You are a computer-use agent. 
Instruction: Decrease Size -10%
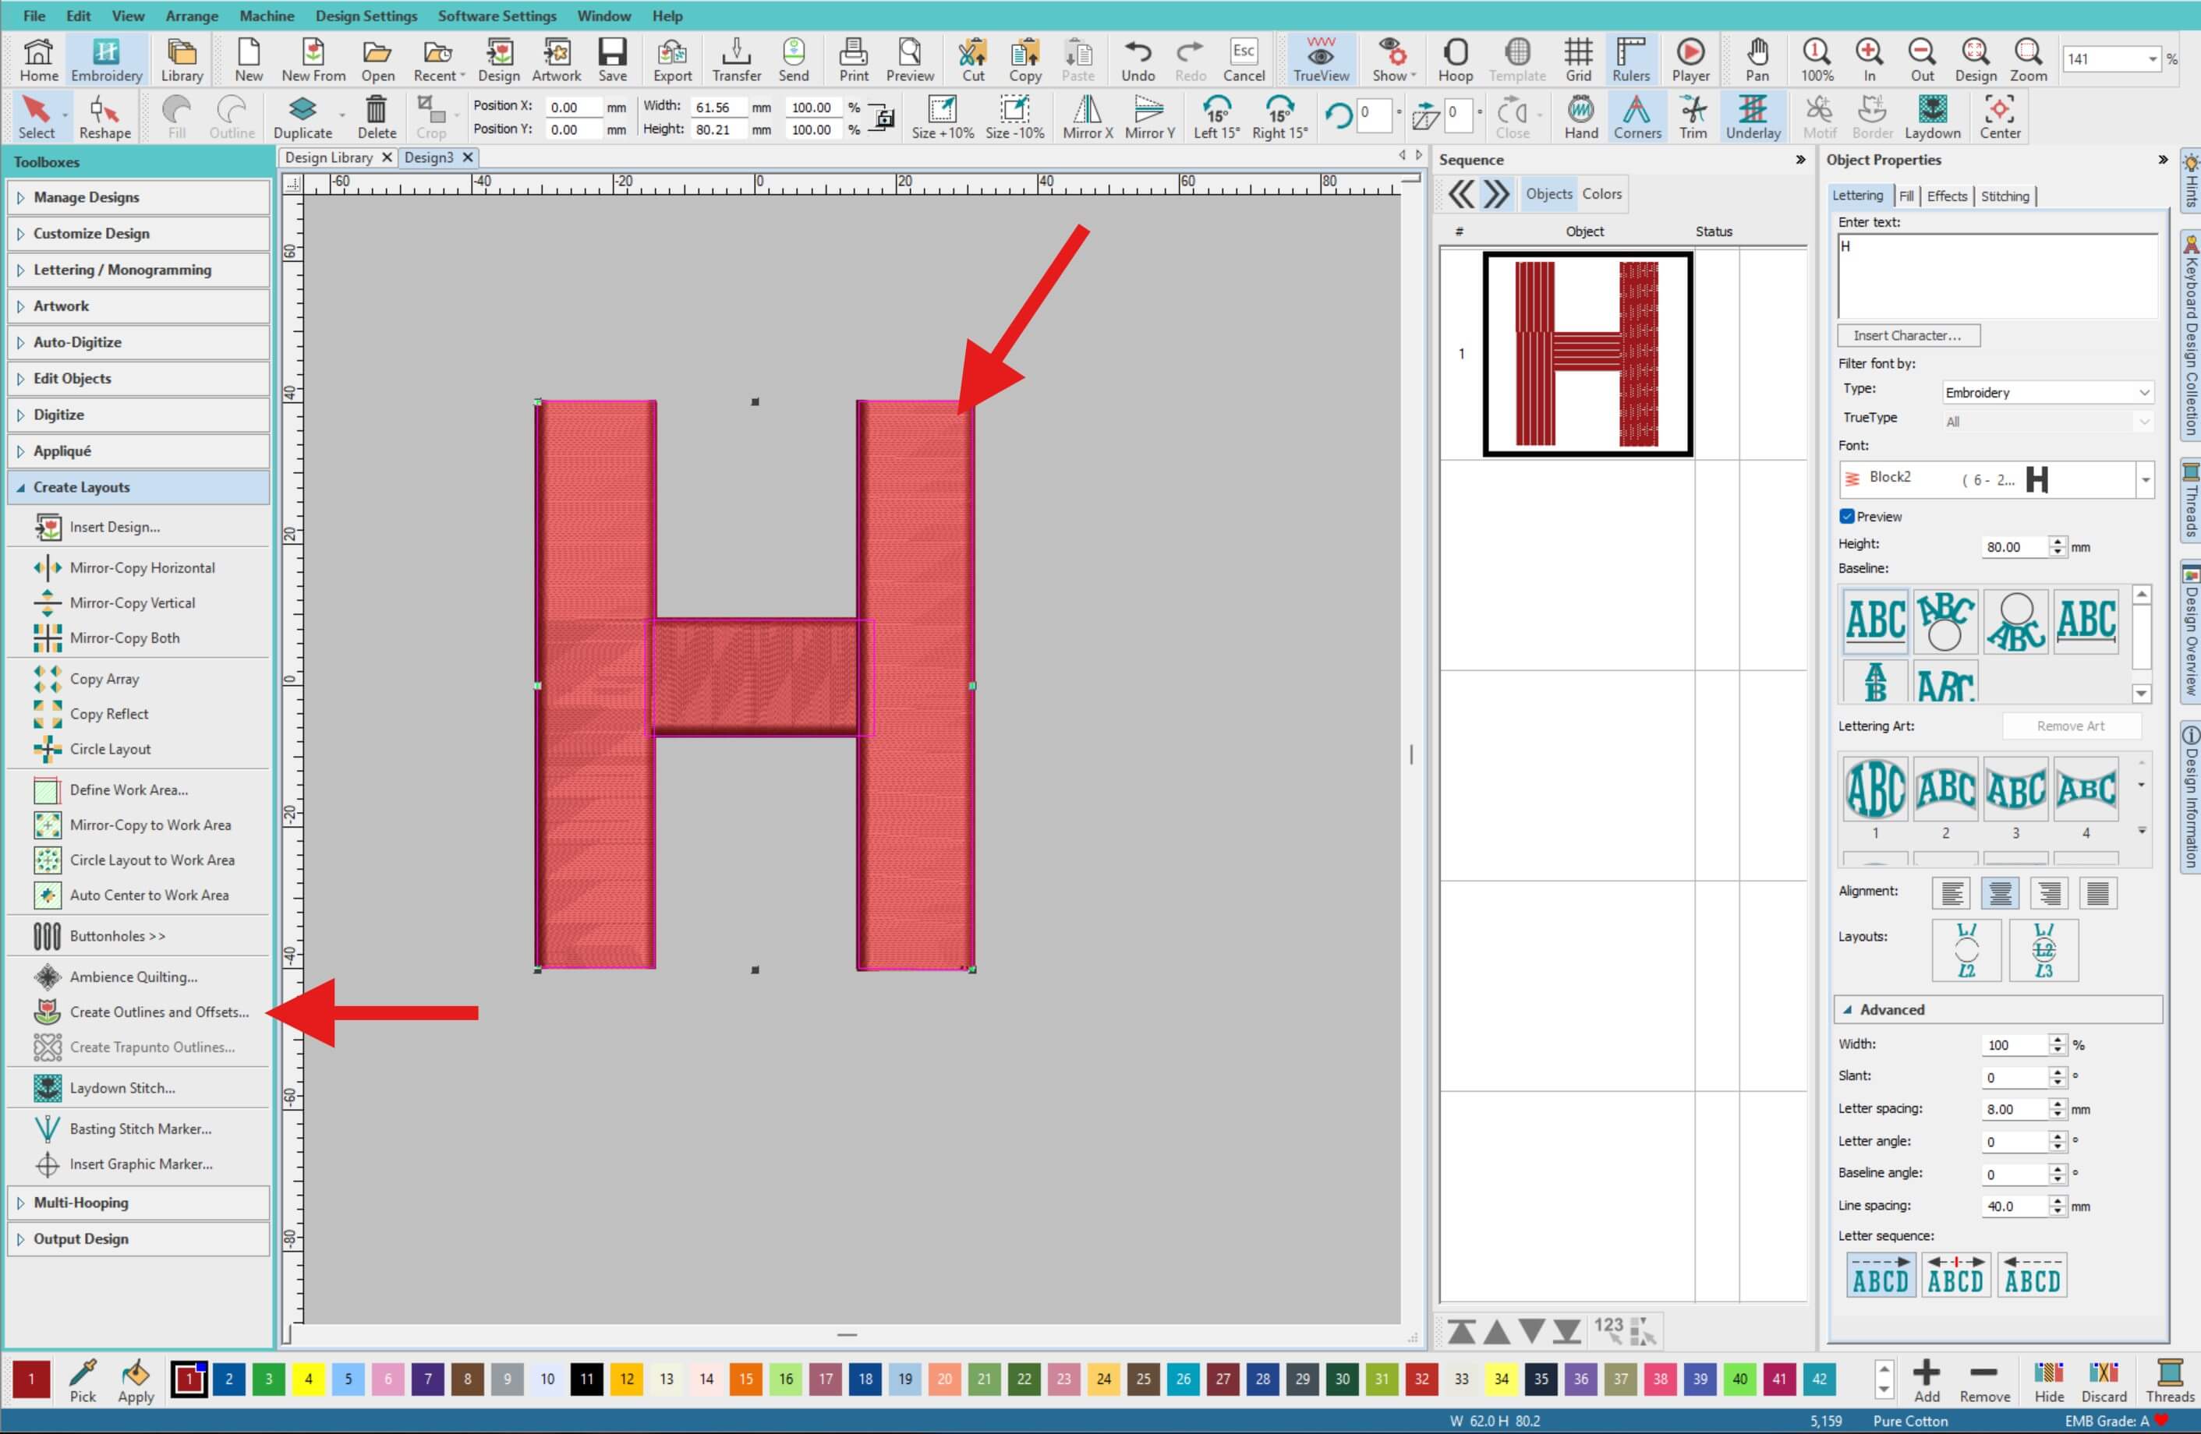(1014, 118)
